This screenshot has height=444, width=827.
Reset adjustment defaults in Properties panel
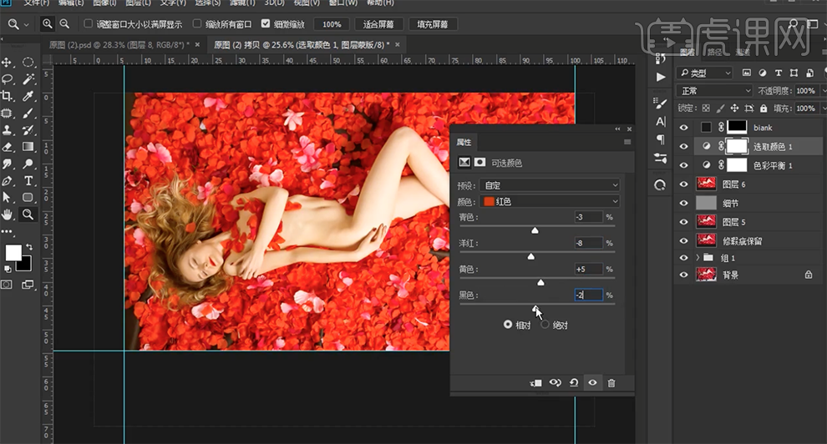tap(574, 382)
